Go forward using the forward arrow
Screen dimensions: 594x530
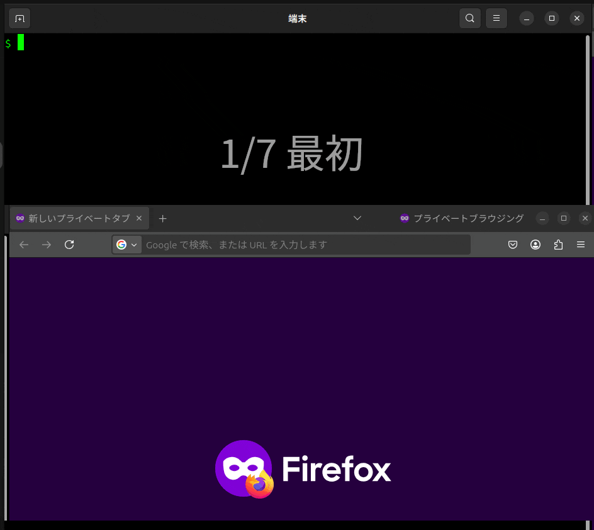(x=46, y=245)
